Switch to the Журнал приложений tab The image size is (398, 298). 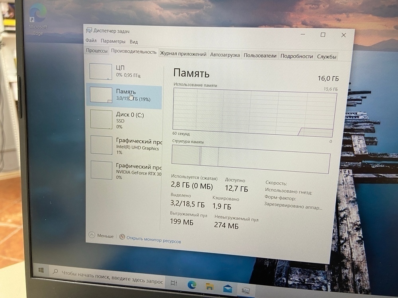coord(183,54)
